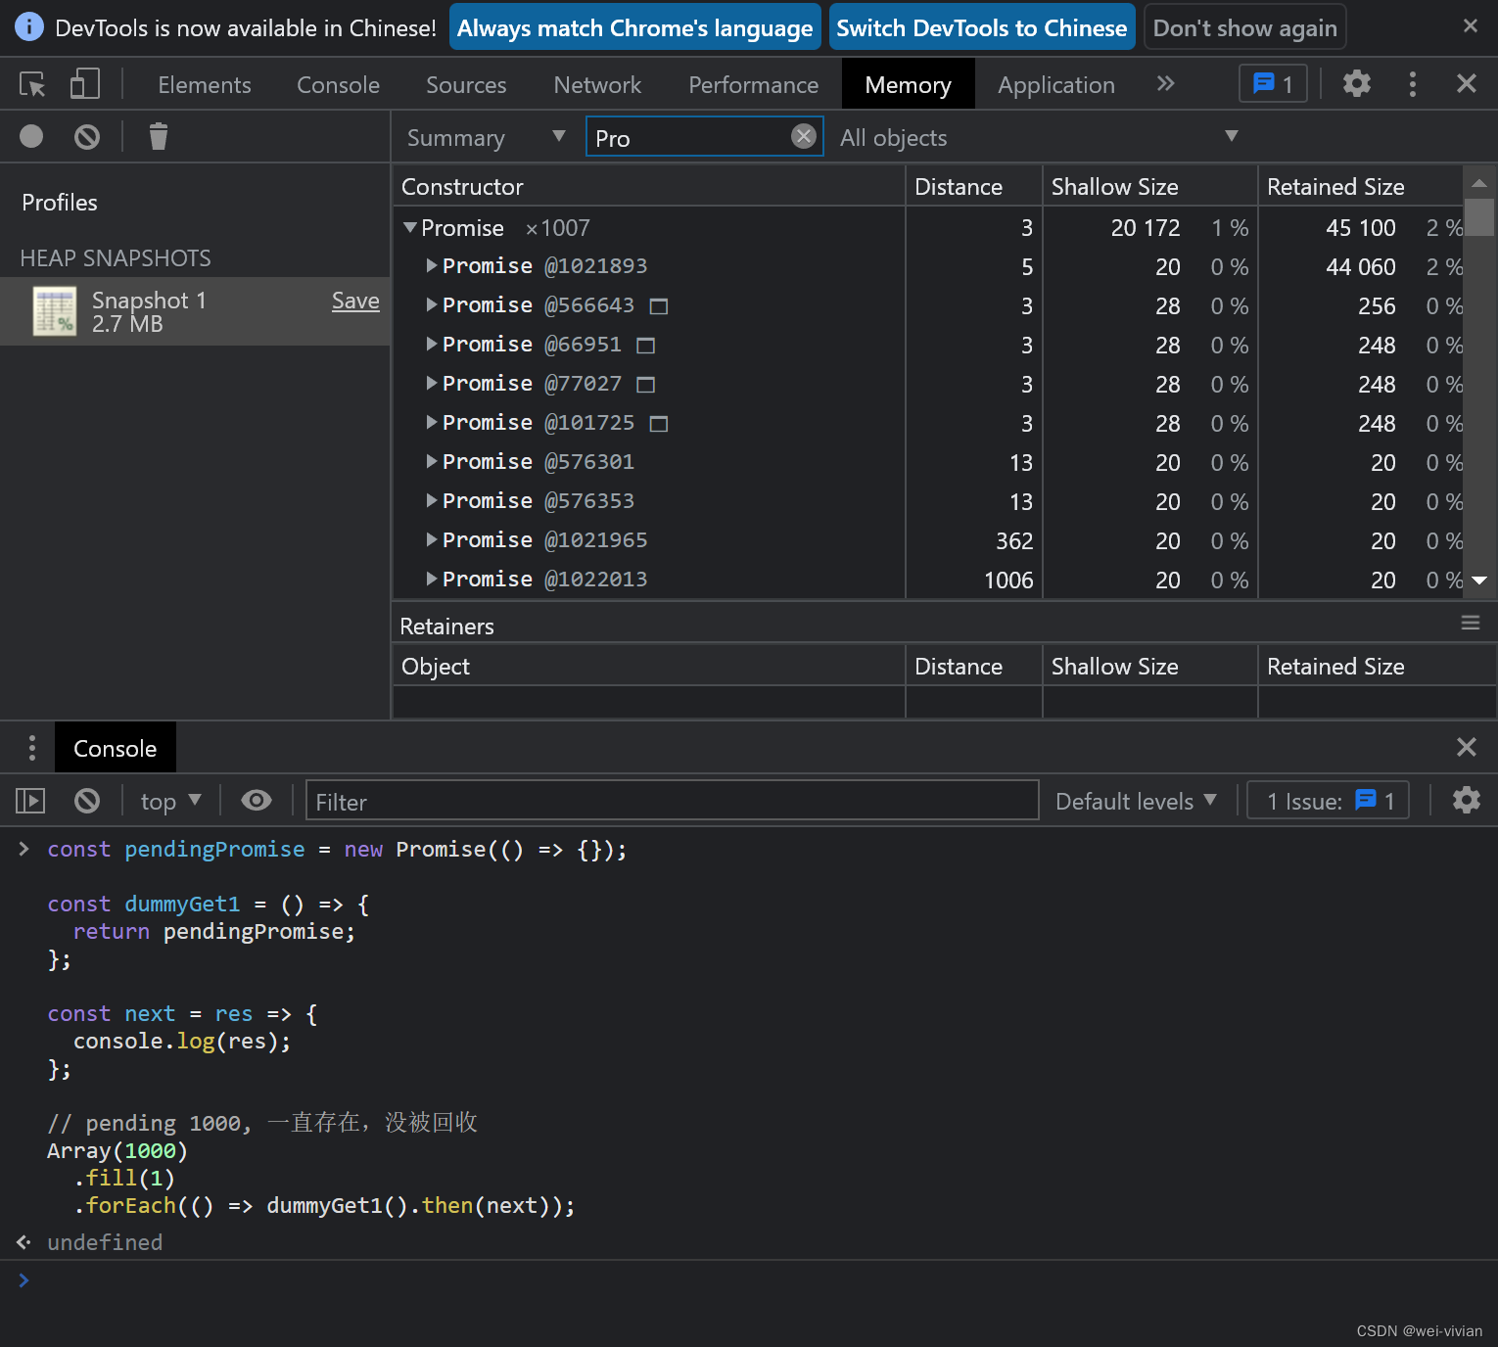Screen dimensions: 1498x1347
Task: Click window icon beside Promise @101725
Action: coord(659,424)
